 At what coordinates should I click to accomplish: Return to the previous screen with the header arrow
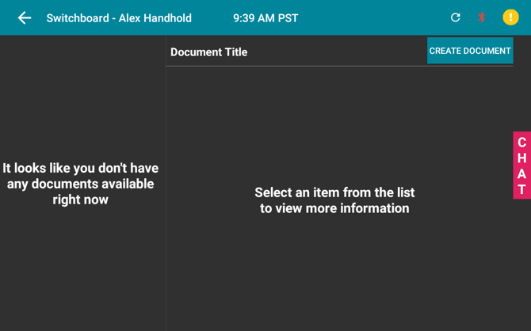pos(25,18)
